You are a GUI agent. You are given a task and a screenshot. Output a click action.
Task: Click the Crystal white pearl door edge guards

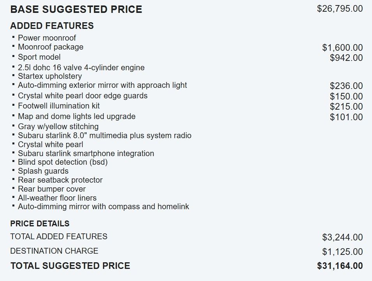coord(83,96)
